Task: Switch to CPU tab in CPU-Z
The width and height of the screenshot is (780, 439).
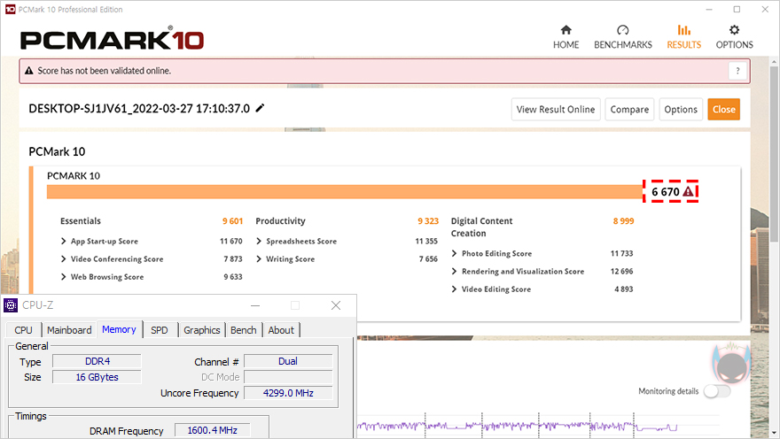Action: [x=23, y=330]
